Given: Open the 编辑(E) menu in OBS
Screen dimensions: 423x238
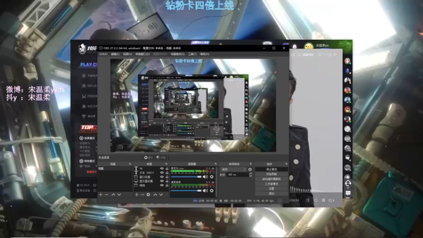Looking at the screenshot, I should tap(115, 54).
